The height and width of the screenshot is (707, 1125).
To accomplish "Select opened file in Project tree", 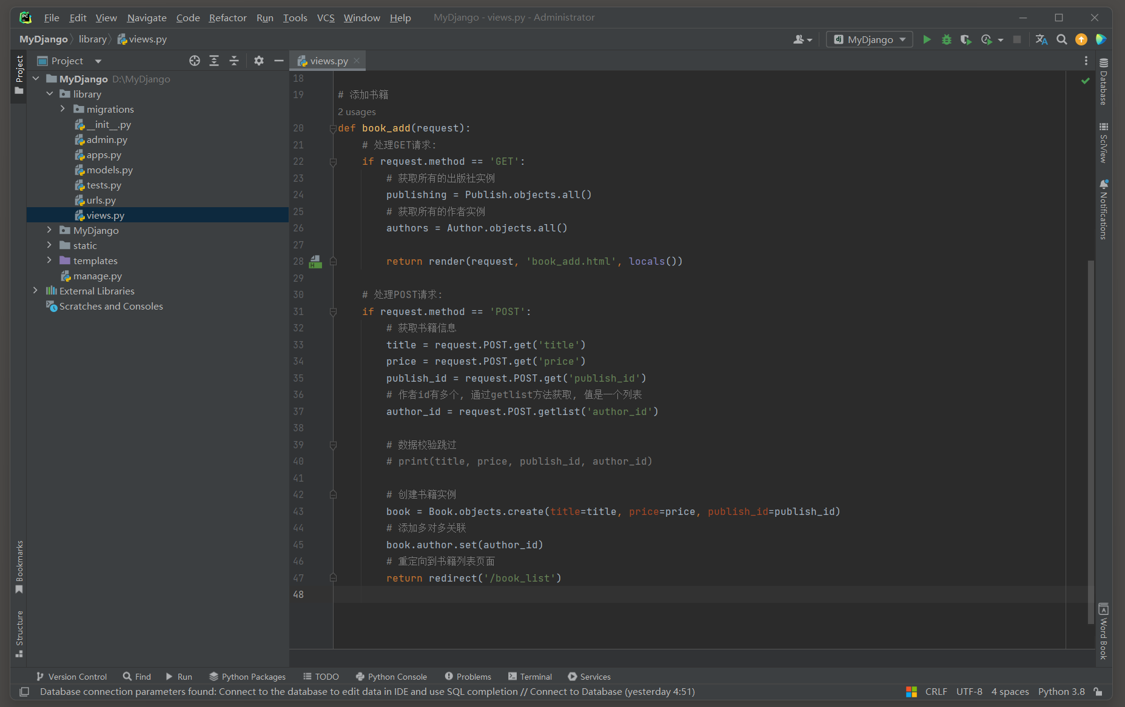I will pyautogui.click(x=194, y=61).
